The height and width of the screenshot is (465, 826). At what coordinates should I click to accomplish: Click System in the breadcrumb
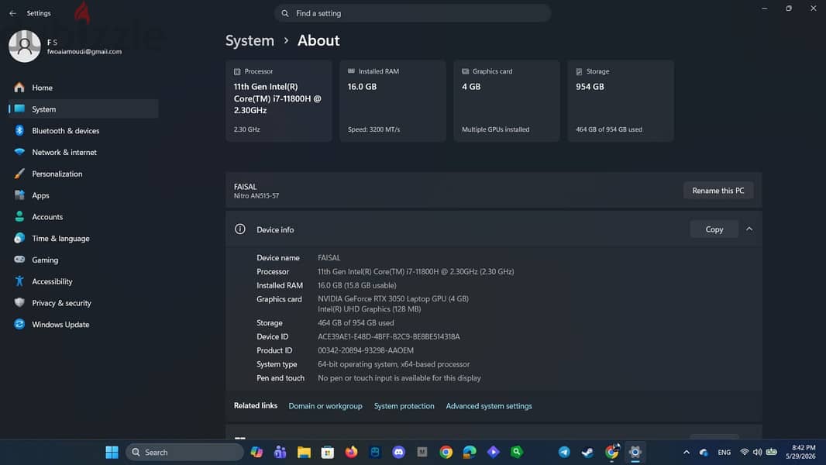250,40
